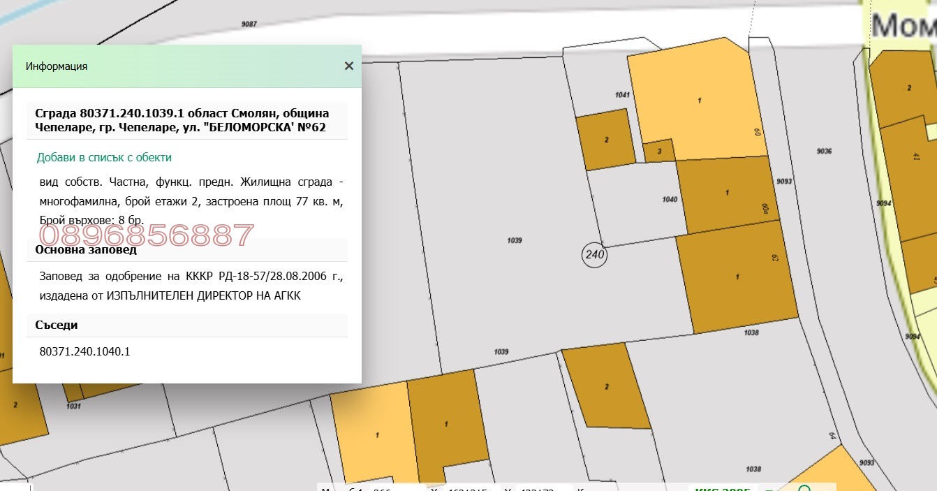Select building 1 labeled 60a
The image size is (937, 491).
[726, 194]
